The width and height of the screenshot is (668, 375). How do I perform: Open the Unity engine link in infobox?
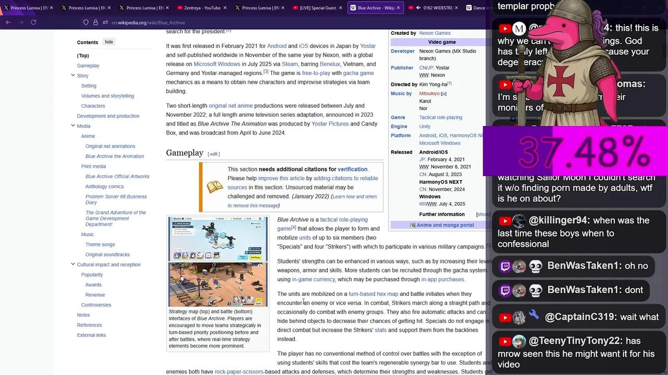click(425, 127)
